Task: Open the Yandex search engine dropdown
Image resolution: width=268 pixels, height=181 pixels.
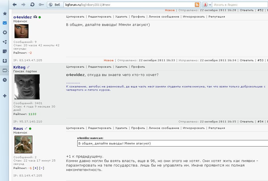Action: 207,5
